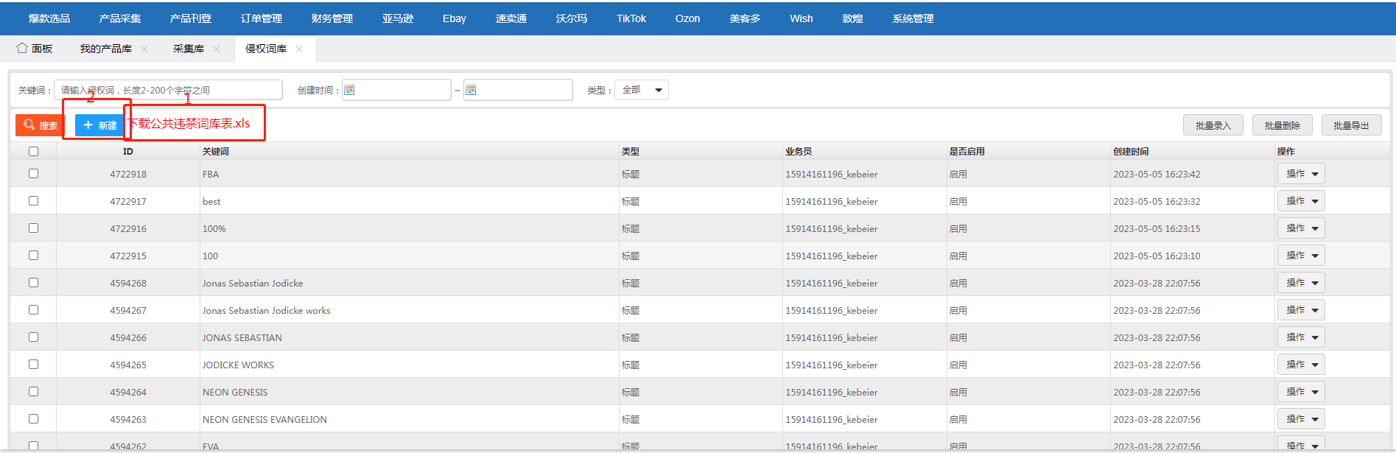The height and width of the screenshot is (453, 1396).
Task: Expand 操作 dropdown for the best keyword row
Action: pos(1301,201)
